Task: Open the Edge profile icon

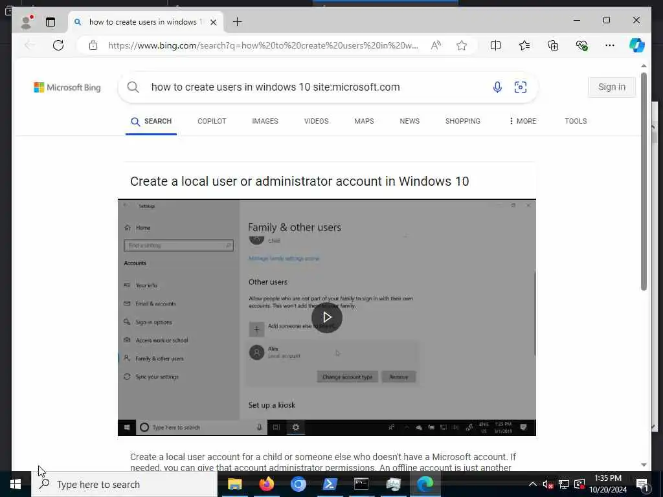Action: (x=27, y=21)
